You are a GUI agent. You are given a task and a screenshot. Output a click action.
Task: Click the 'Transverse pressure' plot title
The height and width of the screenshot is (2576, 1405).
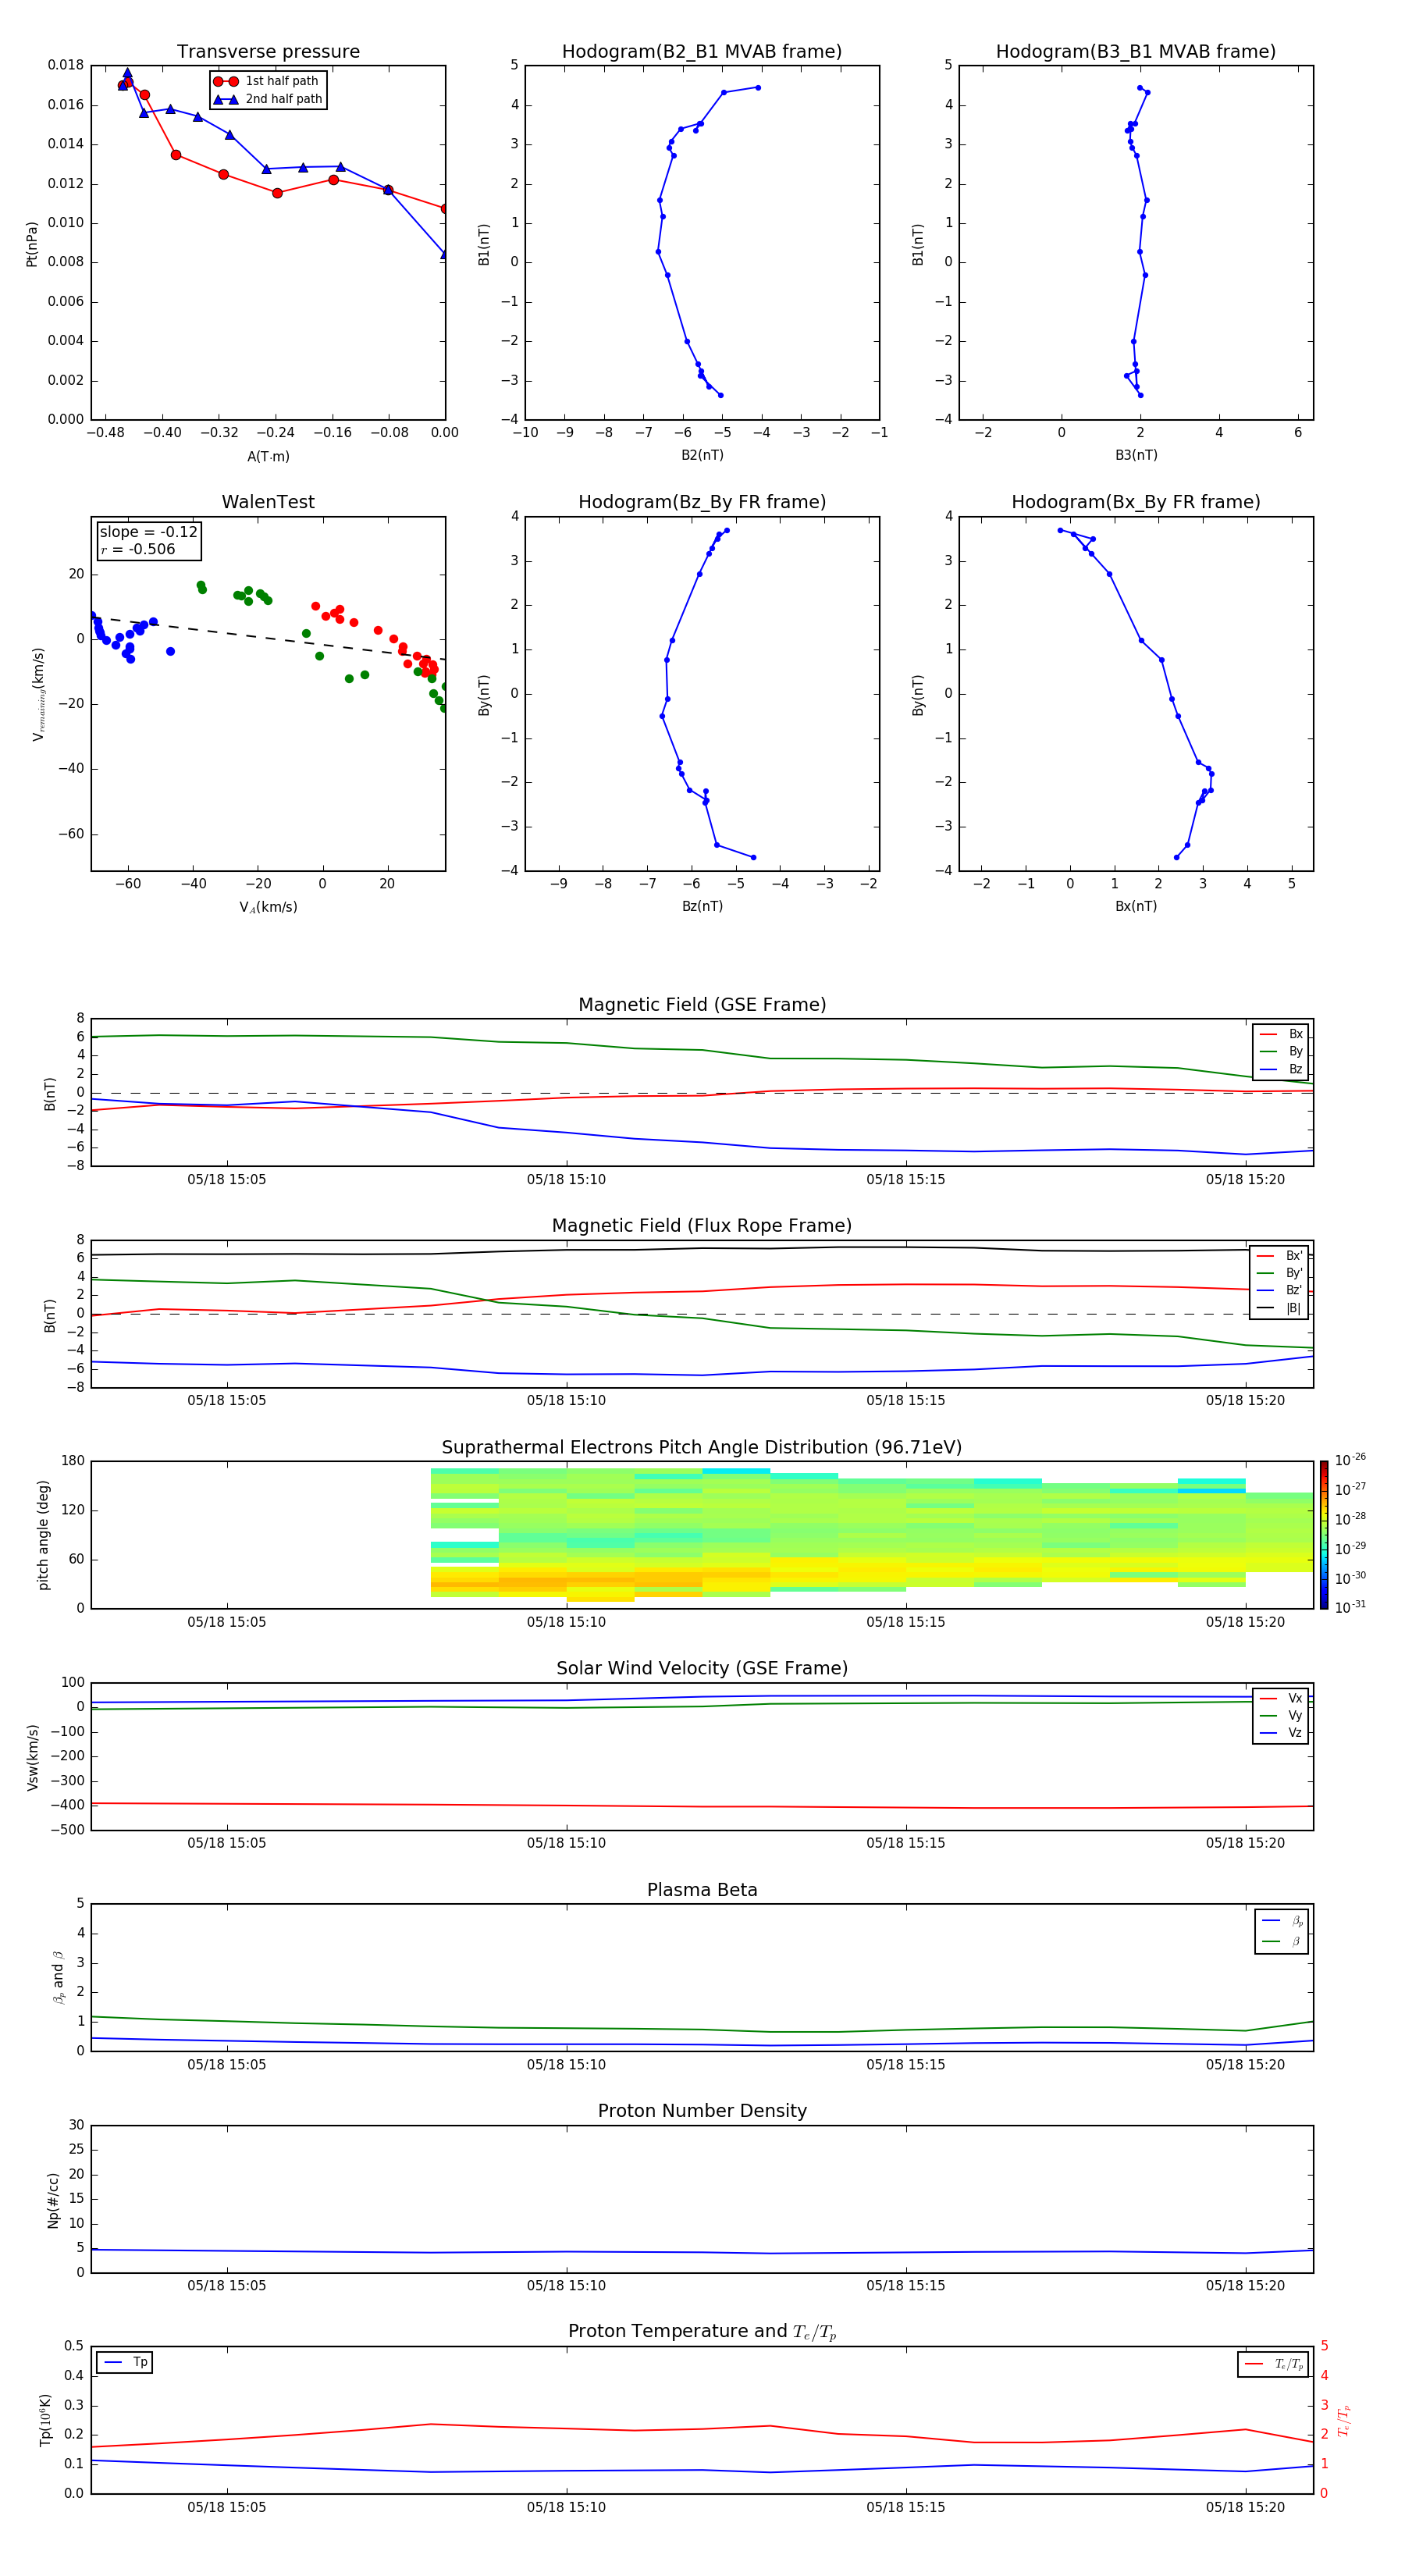[268, 51]
